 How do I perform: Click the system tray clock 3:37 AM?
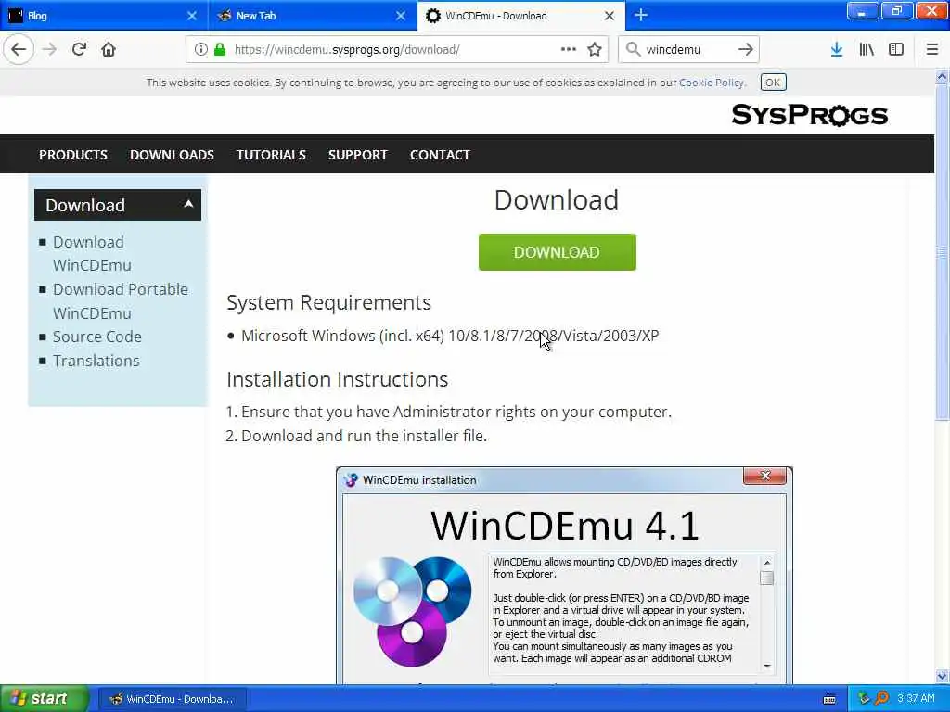pyautogui.click(x=916, y=698)
